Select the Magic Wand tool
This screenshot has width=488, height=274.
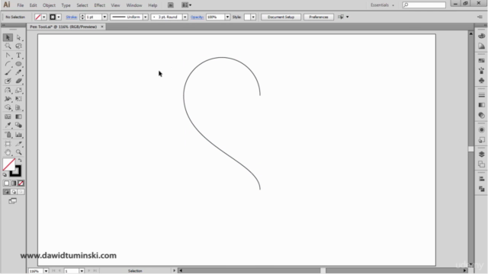[x=8, y=46]
